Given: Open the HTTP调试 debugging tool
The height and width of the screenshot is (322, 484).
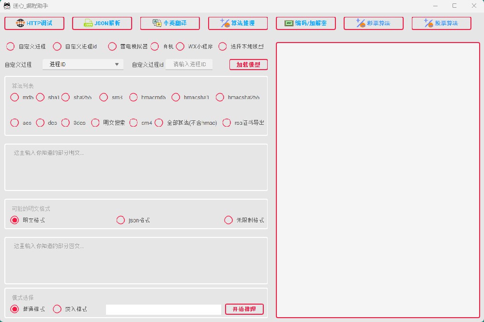Looking at the screenshot, I should 34,23.
